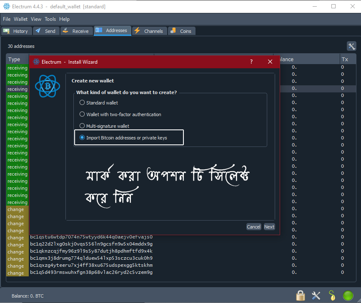This screenshot has width=361, height=303.
Task: Open the Wallet menu
Action: click(x=20, y=19)
